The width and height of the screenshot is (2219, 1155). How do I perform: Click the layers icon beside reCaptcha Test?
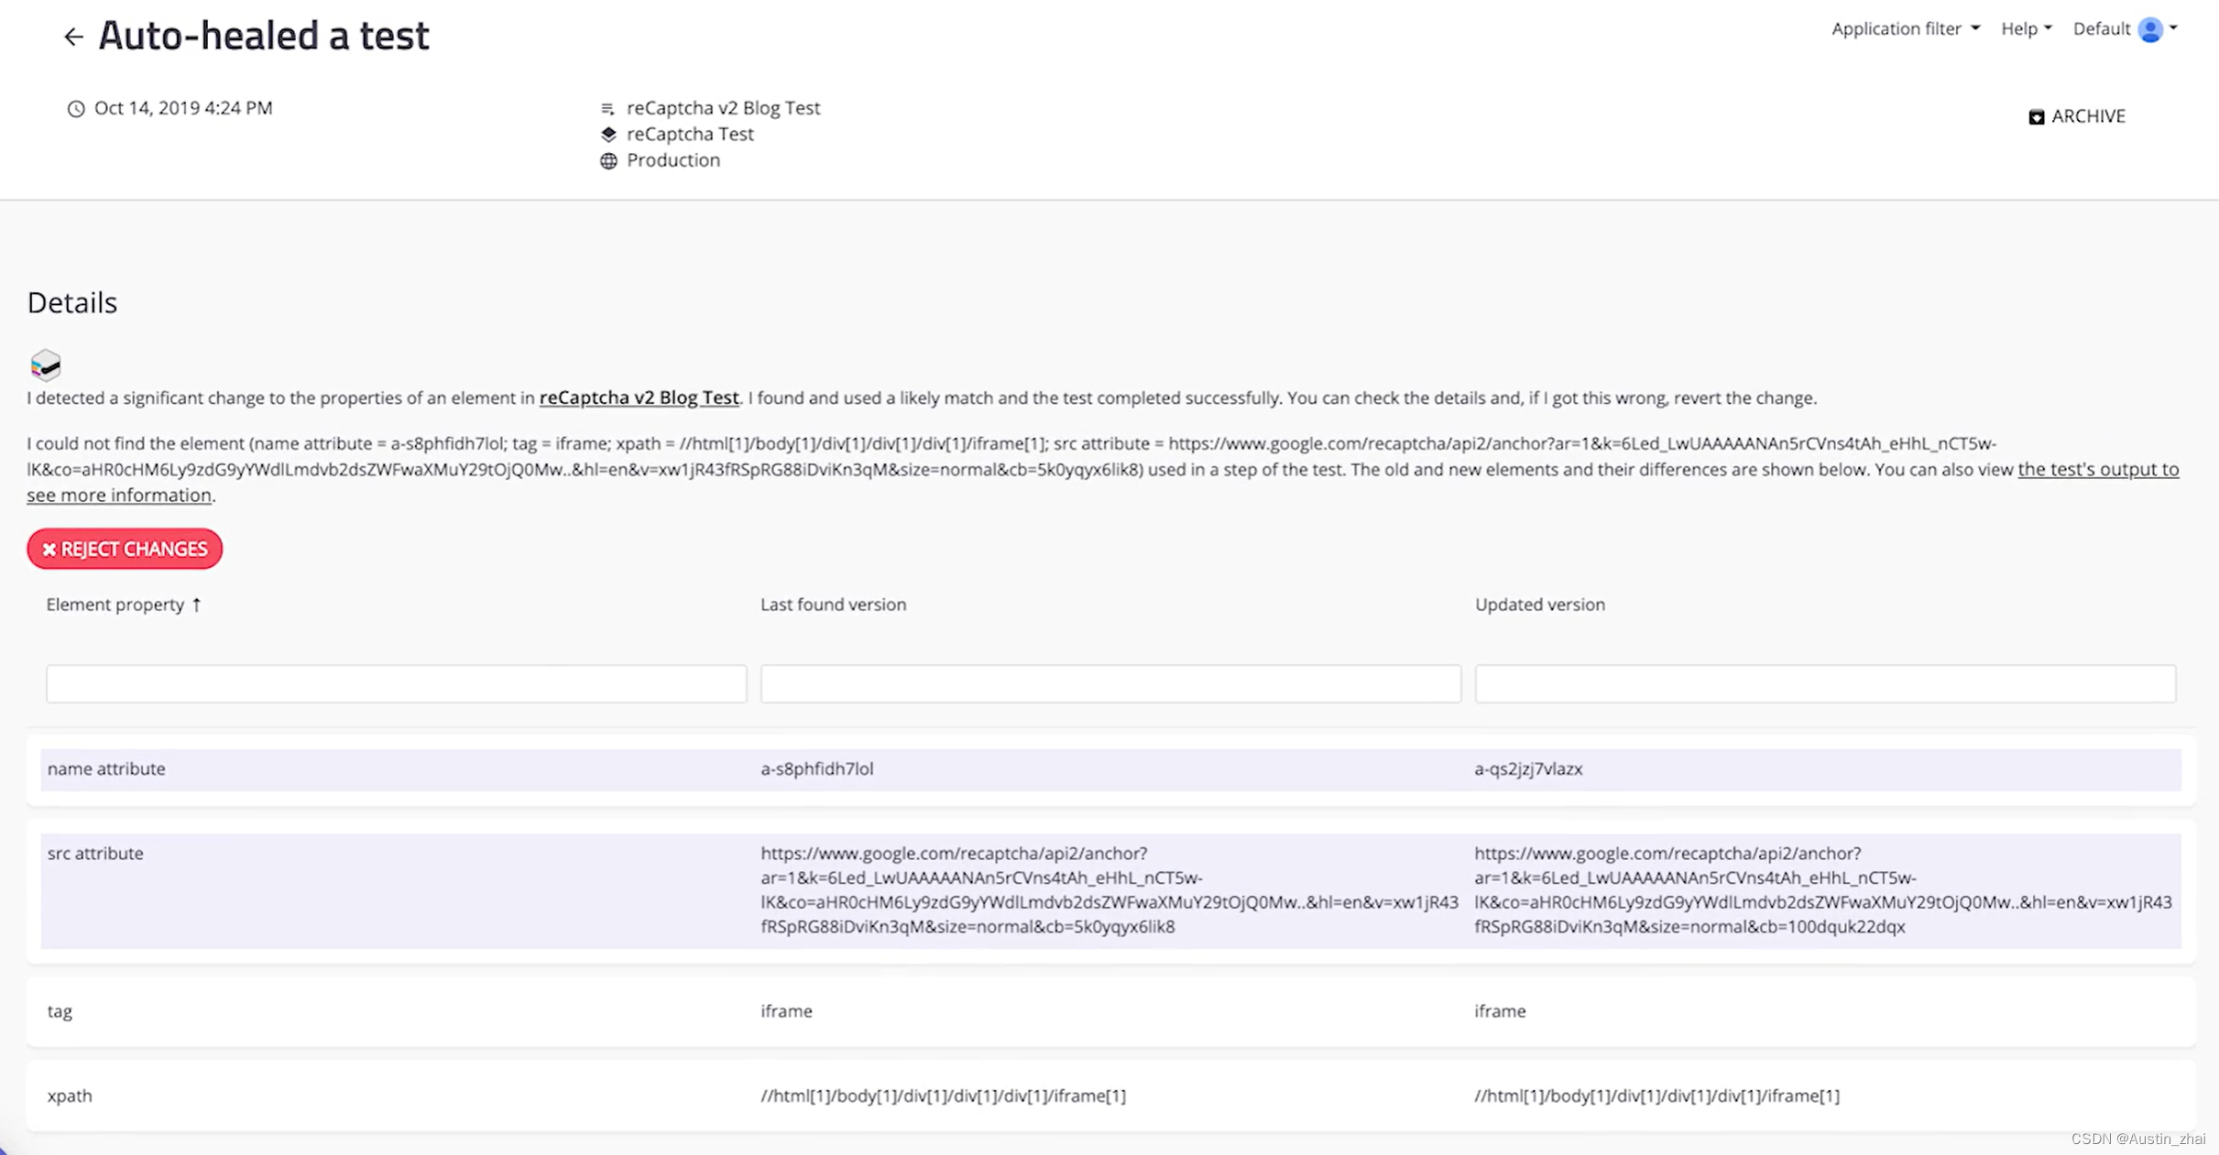(x=608, y=135)
